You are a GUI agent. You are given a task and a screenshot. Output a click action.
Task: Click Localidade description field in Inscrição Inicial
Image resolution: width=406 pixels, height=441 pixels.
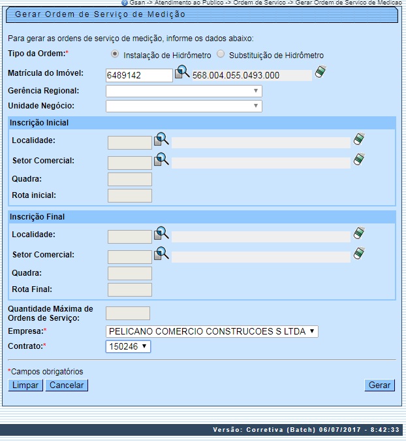pyautogui.click(x=261, y=142)
